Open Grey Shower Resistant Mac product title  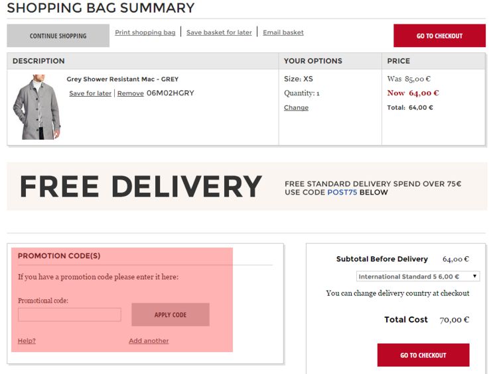click(123, 79)
